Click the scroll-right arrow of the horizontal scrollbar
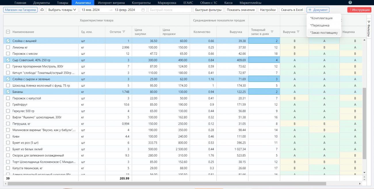 point(360,184)
